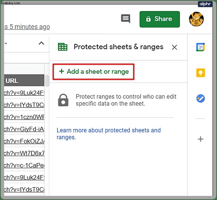217x200 pixels.
Task: Click the cell with ch?v=1czn0WP
Action: (24, 117)
